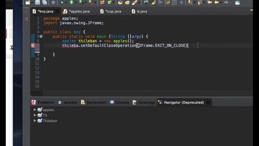This screenshot has width=259, height=146.
Task: Click 'setDefaultCloseOperation' in the code
Action: click(x=108, y=45)
